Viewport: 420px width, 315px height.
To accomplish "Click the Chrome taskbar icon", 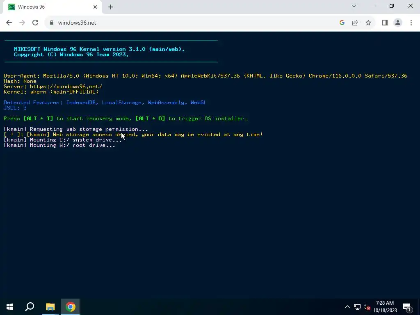I will (71, 307).
